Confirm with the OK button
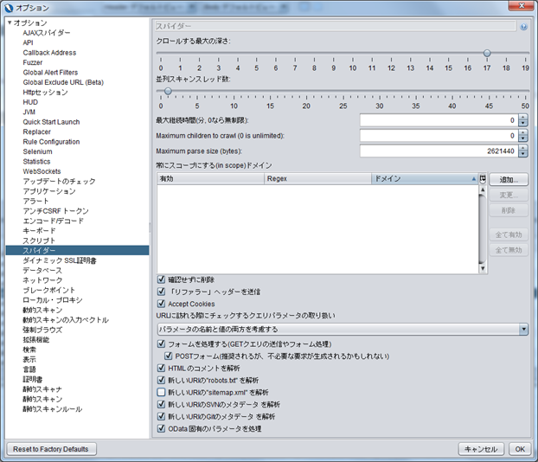The height and width of the screenshot is (462, 538). 520,449
